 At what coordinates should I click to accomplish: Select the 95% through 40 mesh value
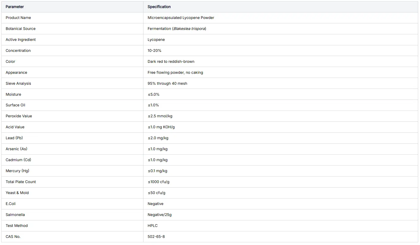point(168,84)
